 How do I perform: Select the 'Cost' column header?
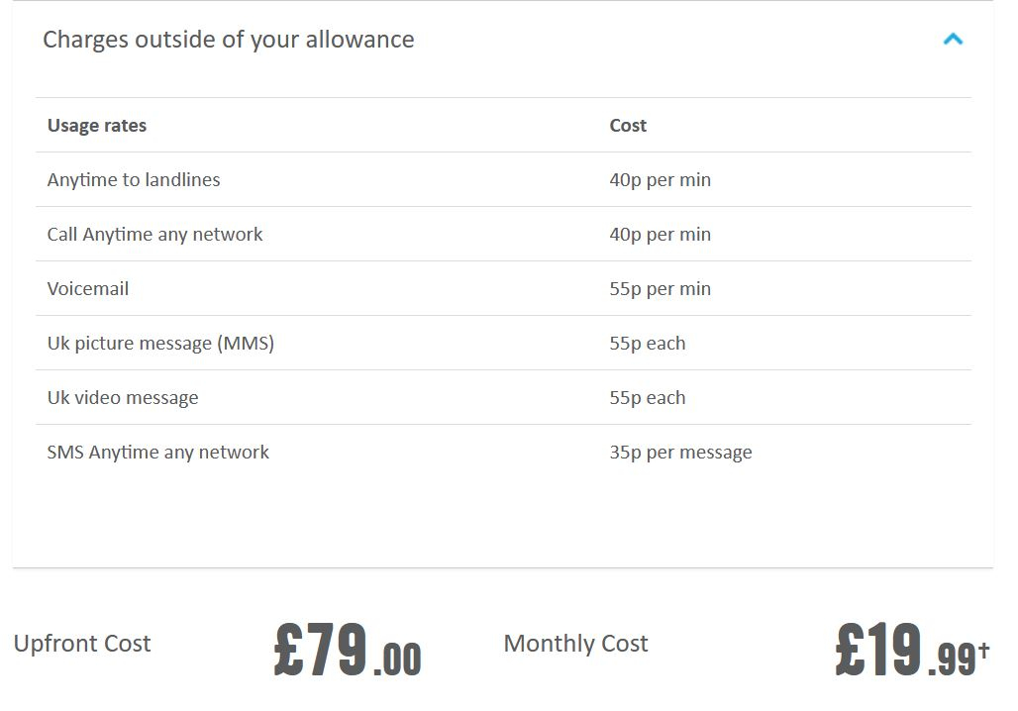628,126
